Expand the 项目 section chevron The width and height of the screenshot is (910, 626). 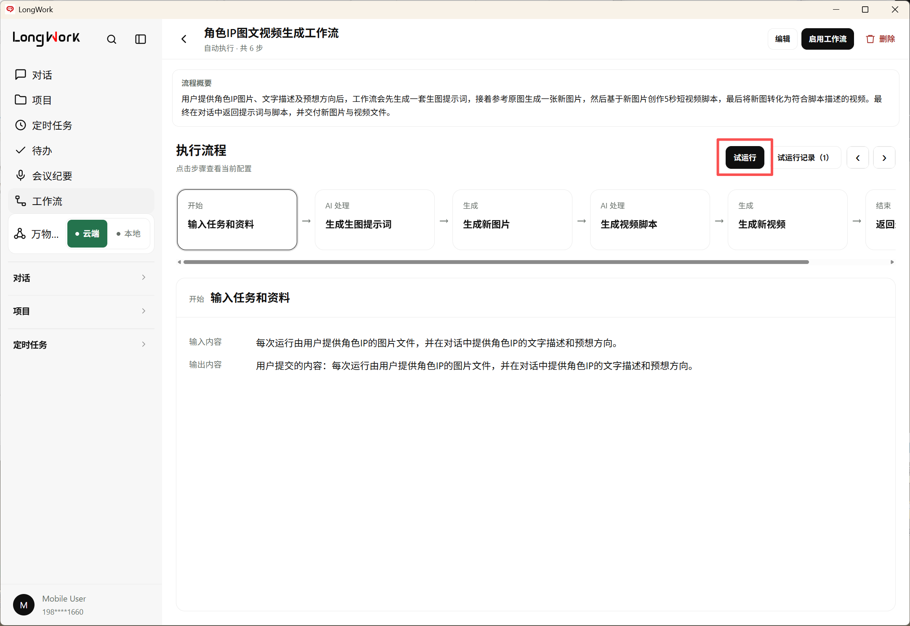[144, 311]
